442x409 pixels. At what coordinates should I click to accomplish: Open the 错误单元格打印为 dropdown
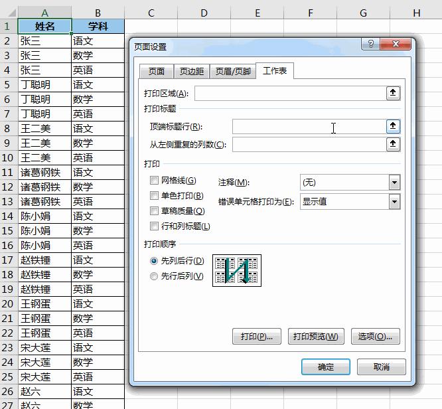click(x=394, y=202)
